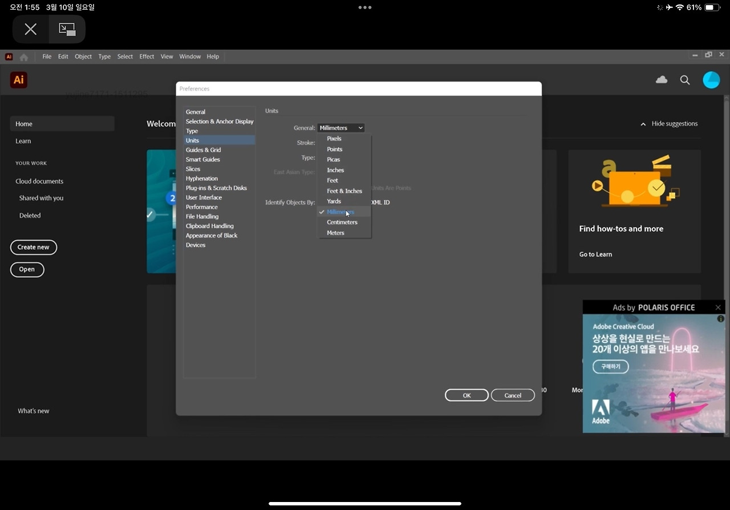Click the search magnifier icon
730x510 pixels.
tap(685, 80)
